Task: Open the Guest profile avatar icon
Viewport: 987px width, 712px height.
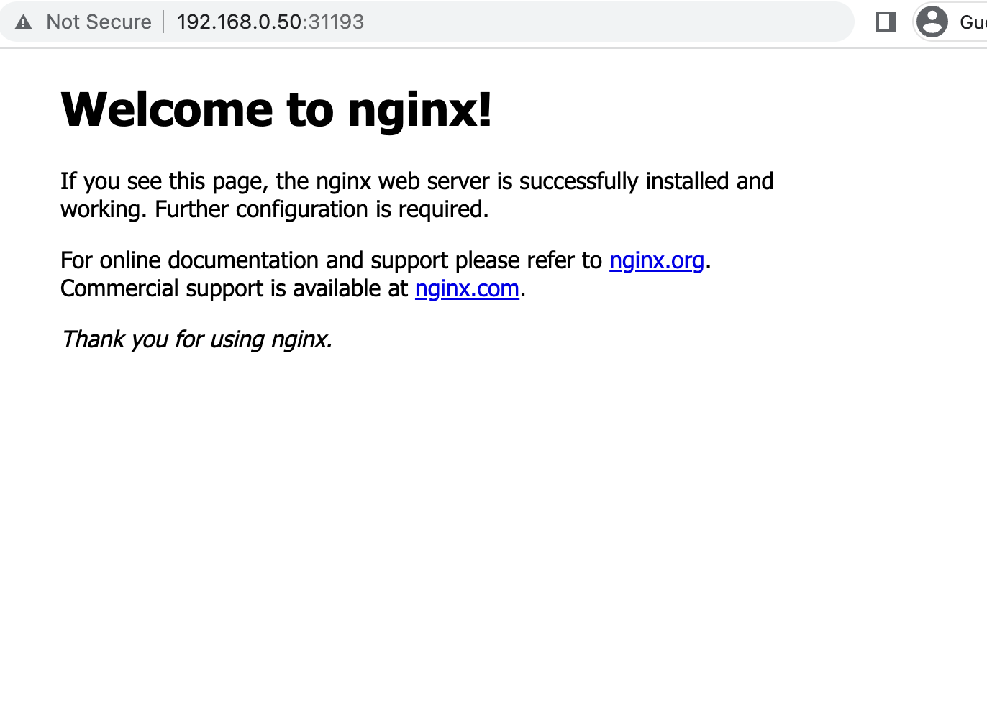Action: coord(932,22)
